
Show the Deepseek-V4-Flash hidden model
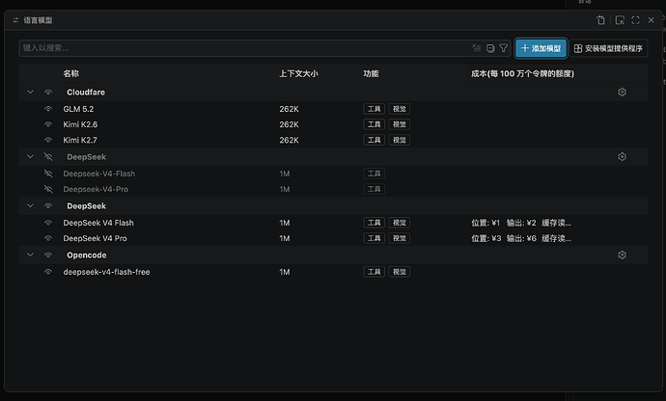point(48,174)
